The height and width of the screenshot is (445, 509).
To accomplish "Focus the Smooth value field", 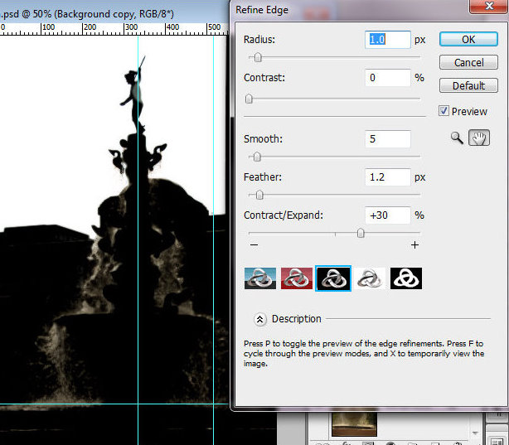I will [388, 139].
